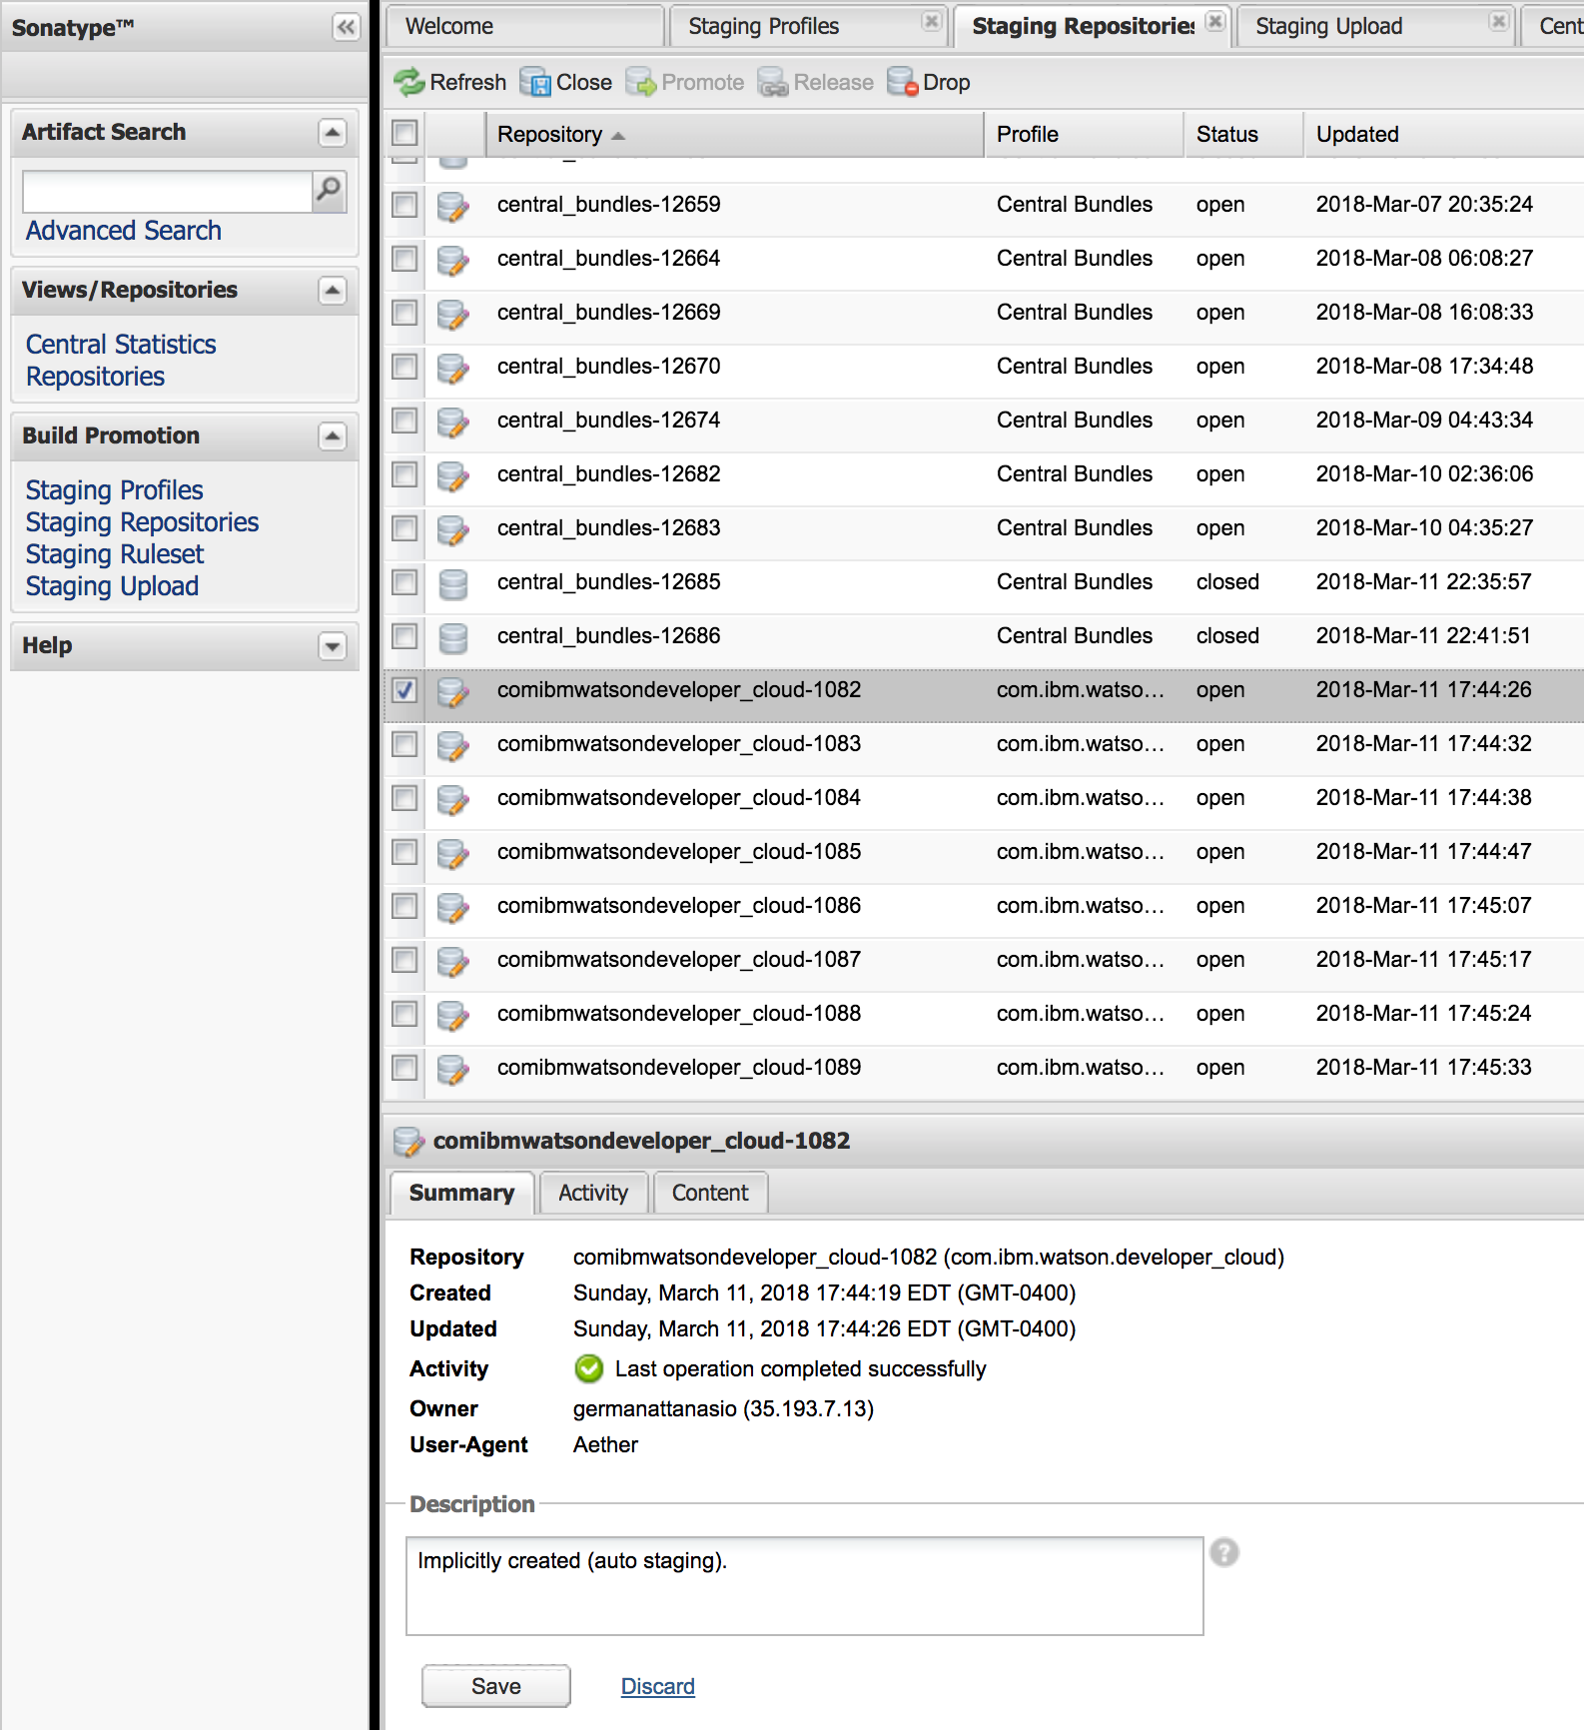Viewport: 1584px width, 1730px height.
Task: Click the Promote toolbar icon
Action: click(641, 82)
